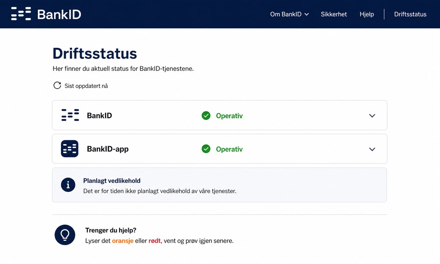
Task: Click the BankID dashes logo in first row
Action: (x=70, y=115)
